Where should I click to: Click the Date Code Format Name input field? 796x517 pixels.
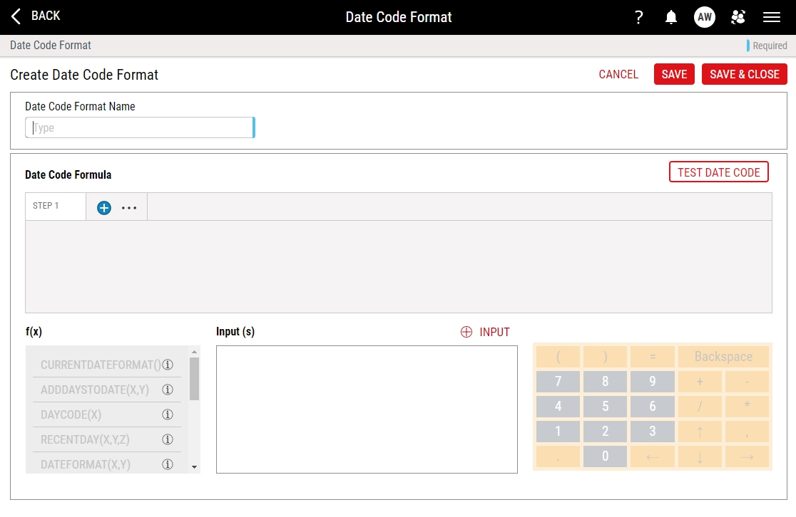140,127
